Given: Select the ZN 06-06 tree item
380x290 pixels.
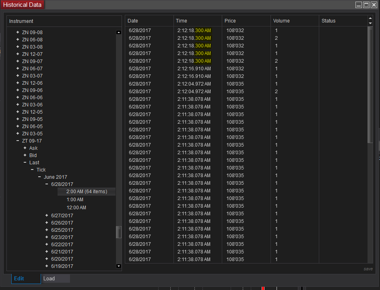Looking at the screenshot, I should (x=32, y=98).
